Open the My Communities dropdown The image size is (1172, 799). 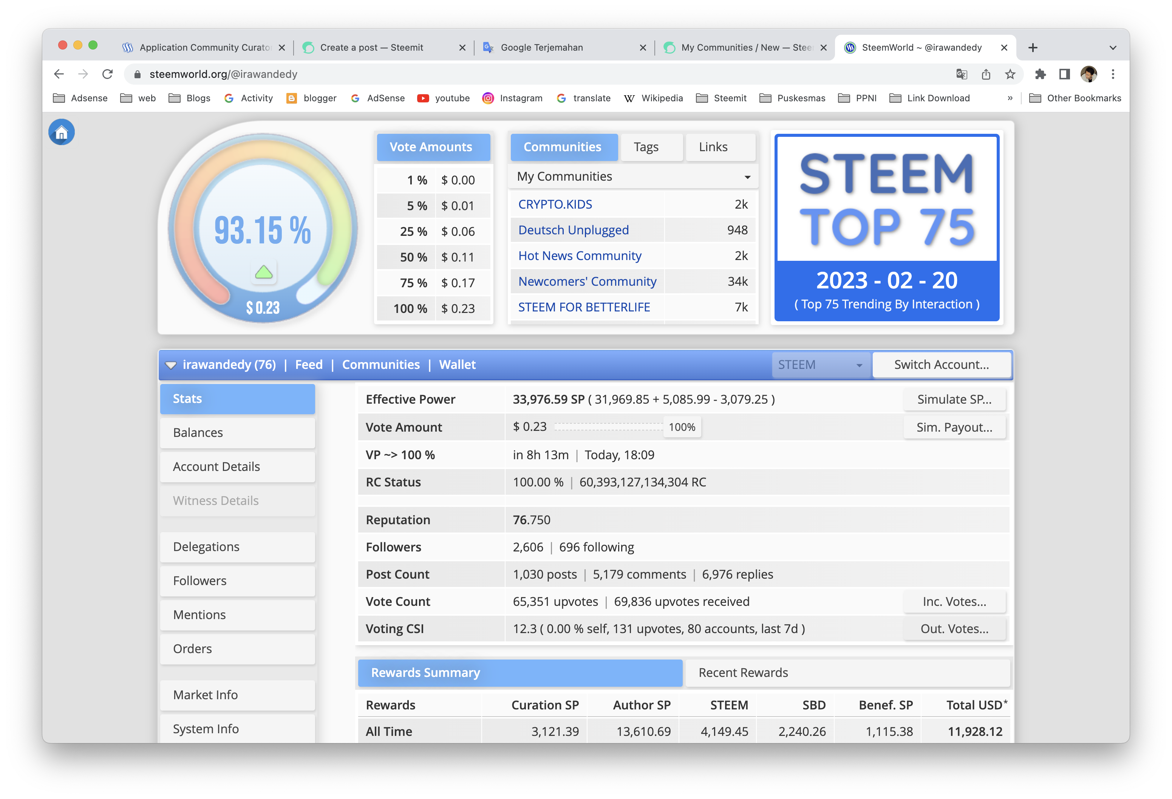pos(633,177)
